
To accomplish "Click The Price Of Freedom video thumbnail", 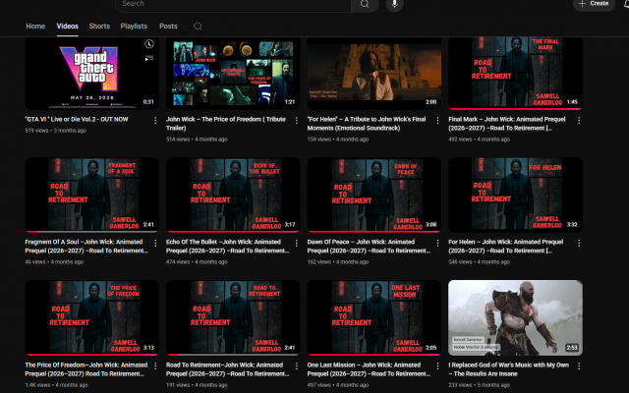I will [91, 317].
